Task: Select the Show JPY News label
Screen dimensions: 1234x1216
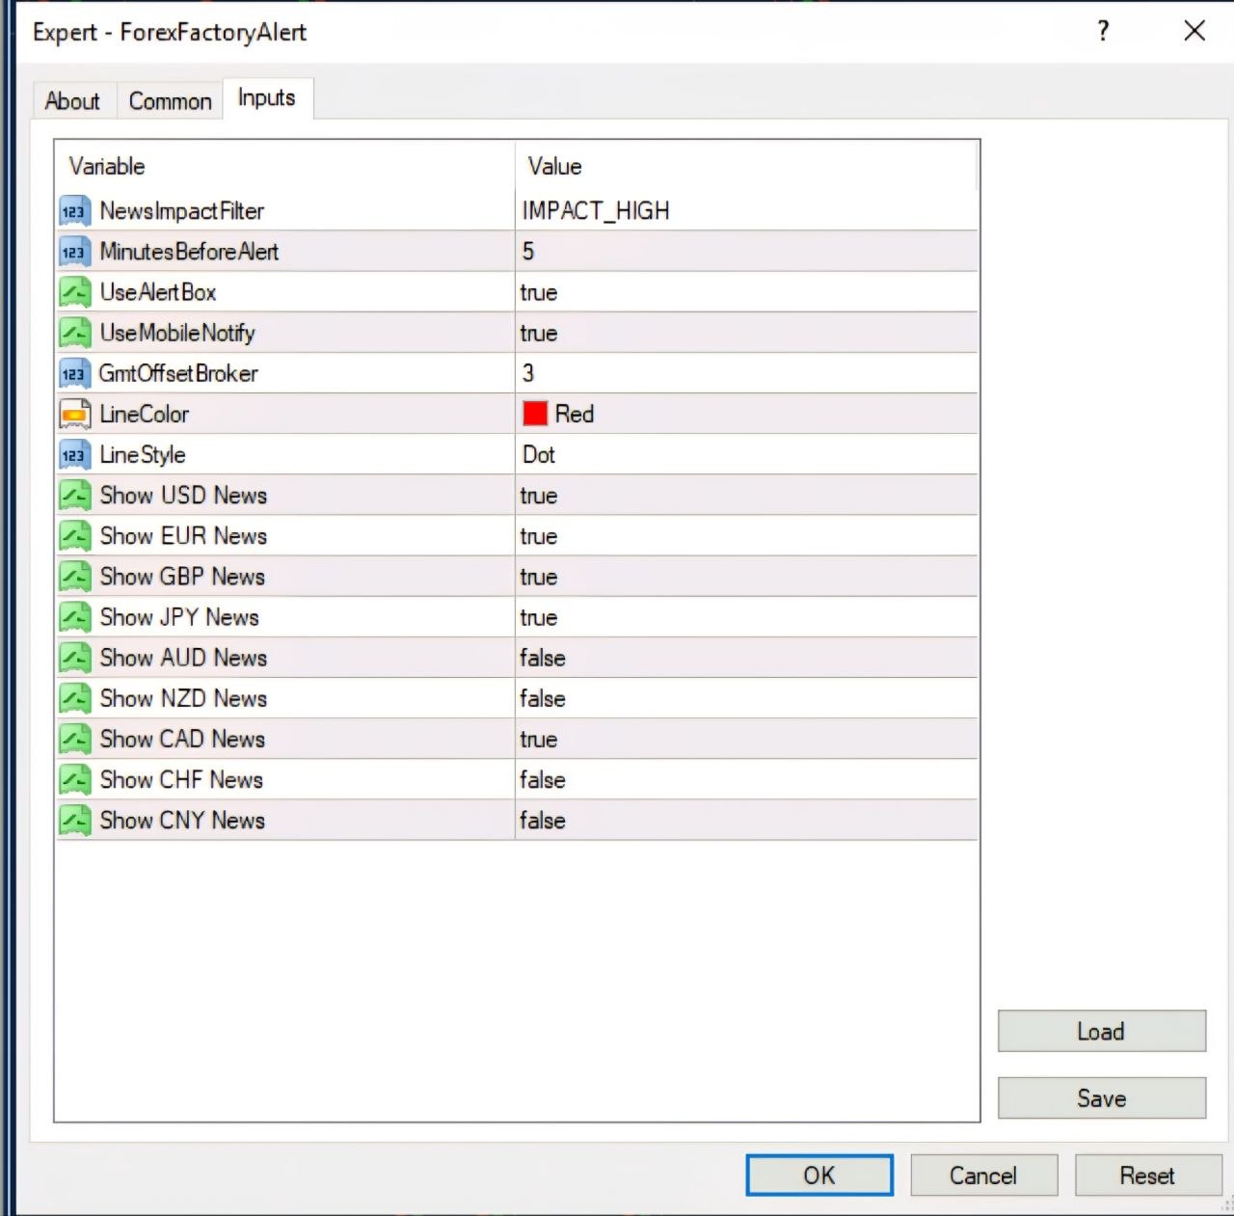Action: [179, 617]
